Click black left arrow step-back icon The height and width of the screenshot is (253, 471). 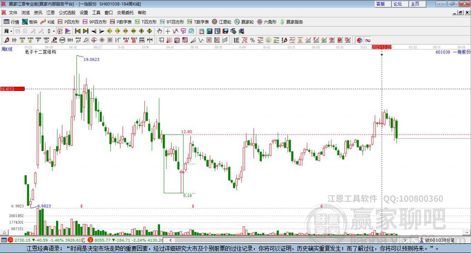94,31
